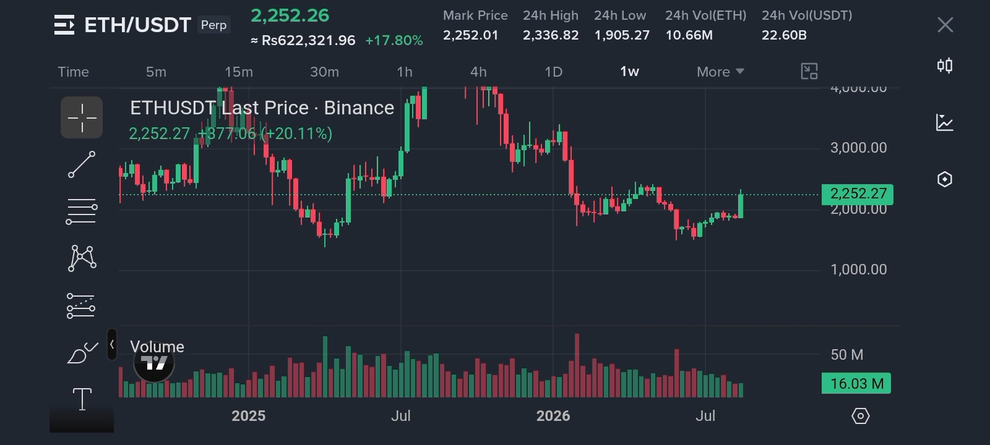
Task: Open the hexagon chart settings on right sidebar
Action: tap(945, 179)
